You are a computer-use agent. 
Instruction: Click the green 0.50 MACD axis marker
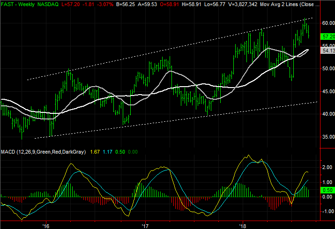(327, 190)
